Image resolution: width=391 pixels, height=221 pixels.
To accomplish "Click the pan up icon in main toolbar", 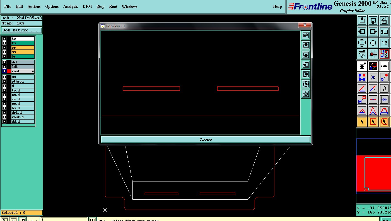I will (x=362, y=21).
